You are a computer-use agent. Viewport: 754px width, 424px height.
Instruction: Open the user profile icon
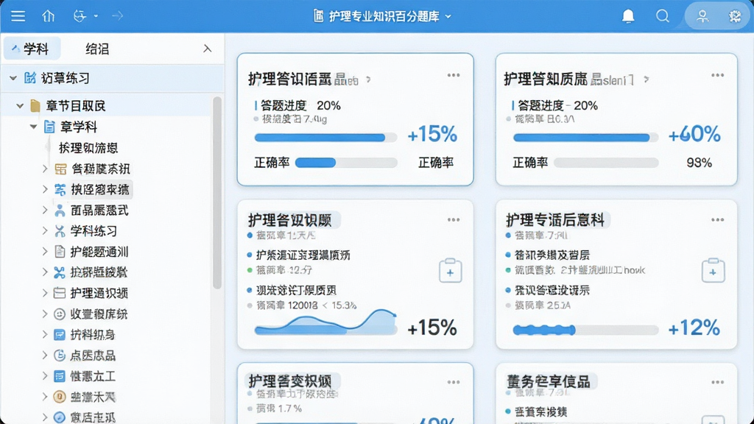point(702,16)
